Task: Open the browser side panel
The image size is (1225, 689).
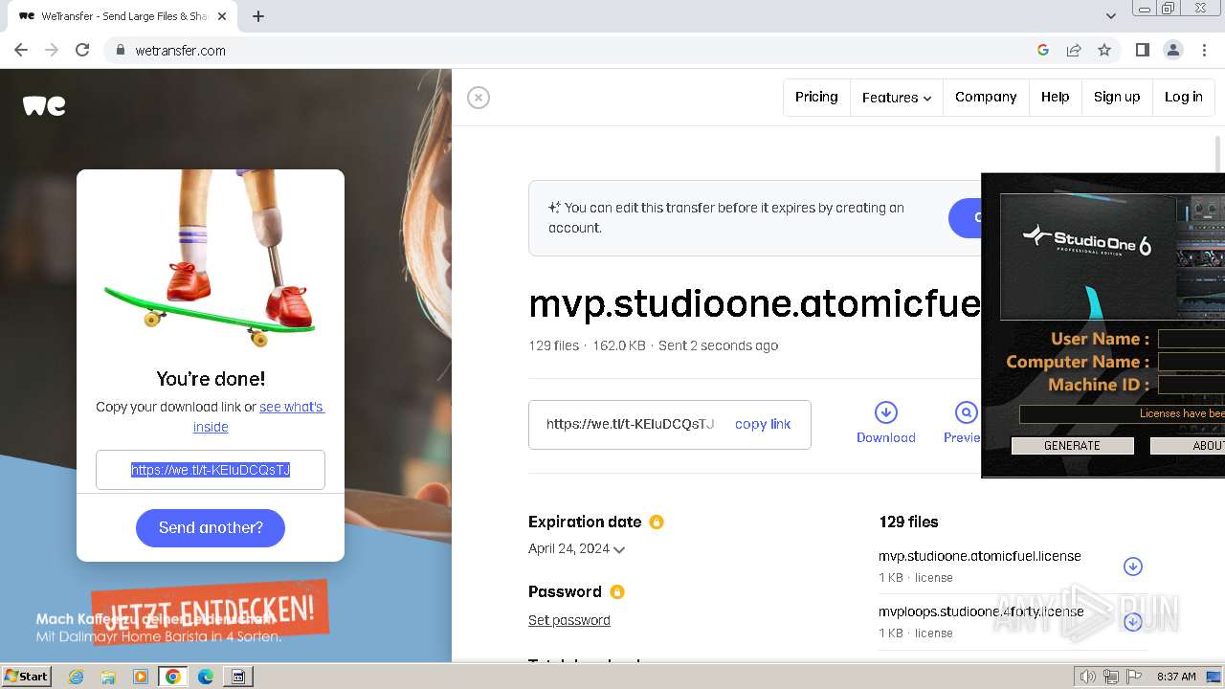Action: [1142, 51]
